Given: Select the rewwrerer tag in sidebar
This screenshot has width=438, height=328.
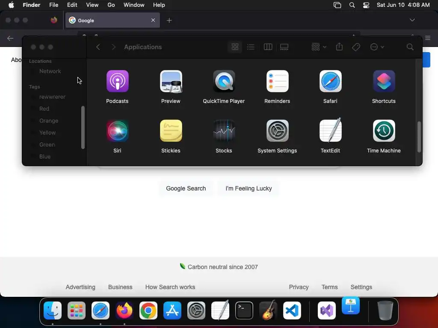Looking at the screenshot, I should [52, 97].
